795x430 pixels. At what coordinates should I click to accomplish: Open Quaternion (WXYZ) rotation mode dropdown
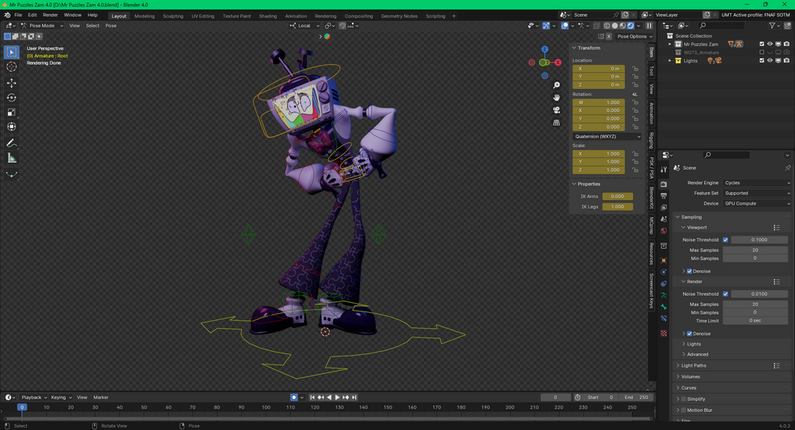pyautogui.click(x=608, y=136)
